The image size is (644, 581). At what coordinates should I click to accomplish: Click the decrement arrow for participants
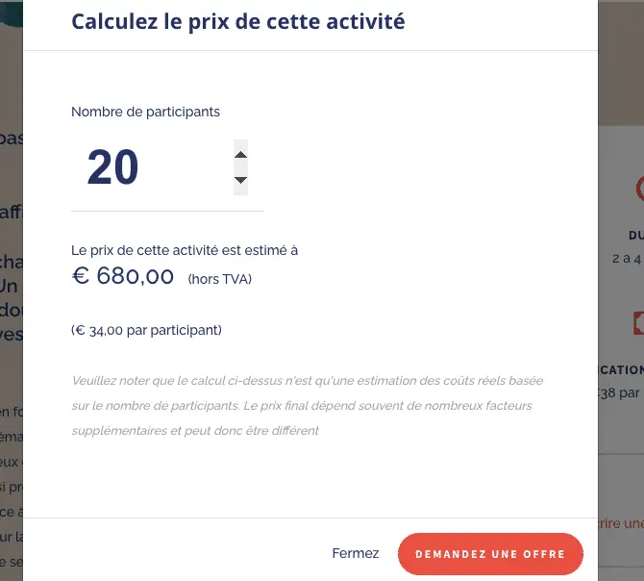pos(241,180)
